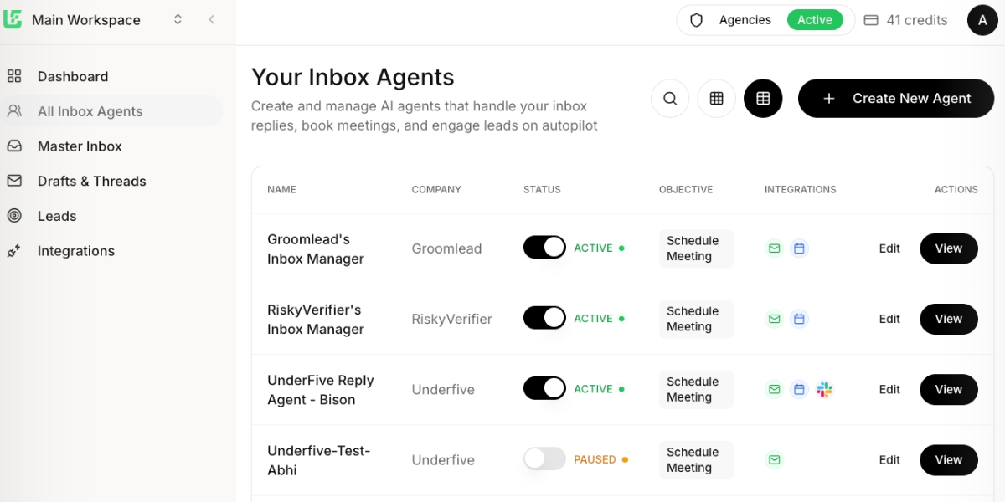Click the Active status pill near Agencies

[815, 19]
